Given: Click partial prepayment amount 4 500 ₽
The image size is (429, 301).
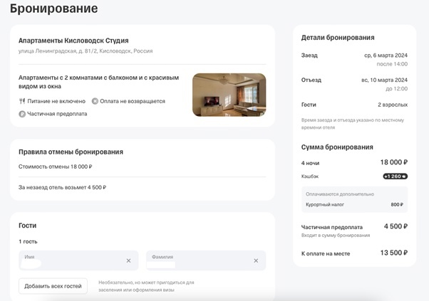Looking at the screenshot, I should click(396, 226).
